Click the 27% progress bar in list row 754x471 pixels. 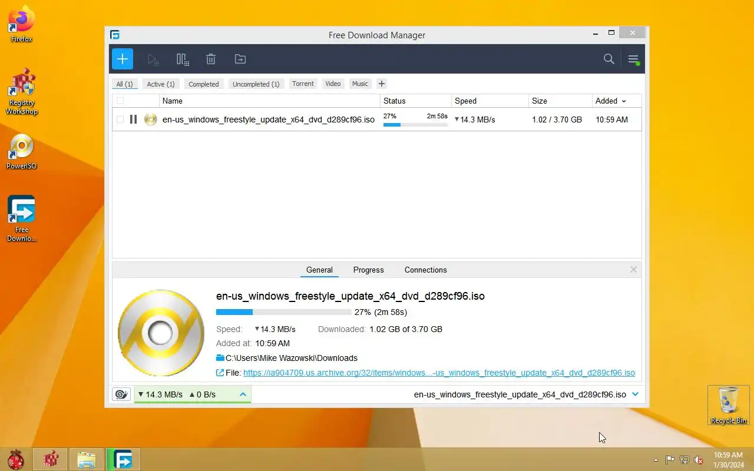415,124
